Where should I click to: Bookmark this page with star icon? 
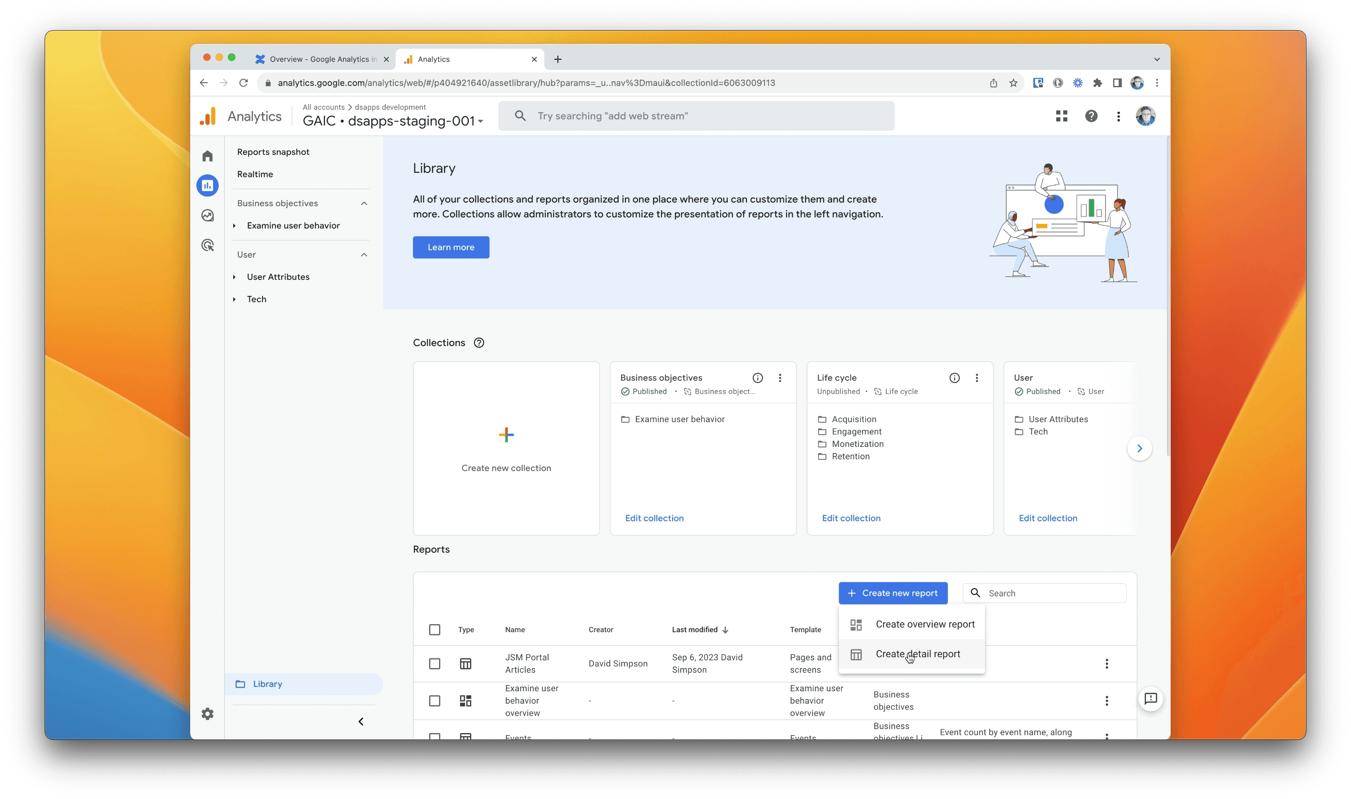1013,83
